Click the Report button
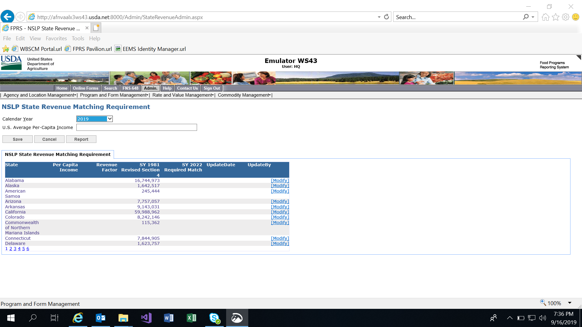 click(x=81, y=139)
